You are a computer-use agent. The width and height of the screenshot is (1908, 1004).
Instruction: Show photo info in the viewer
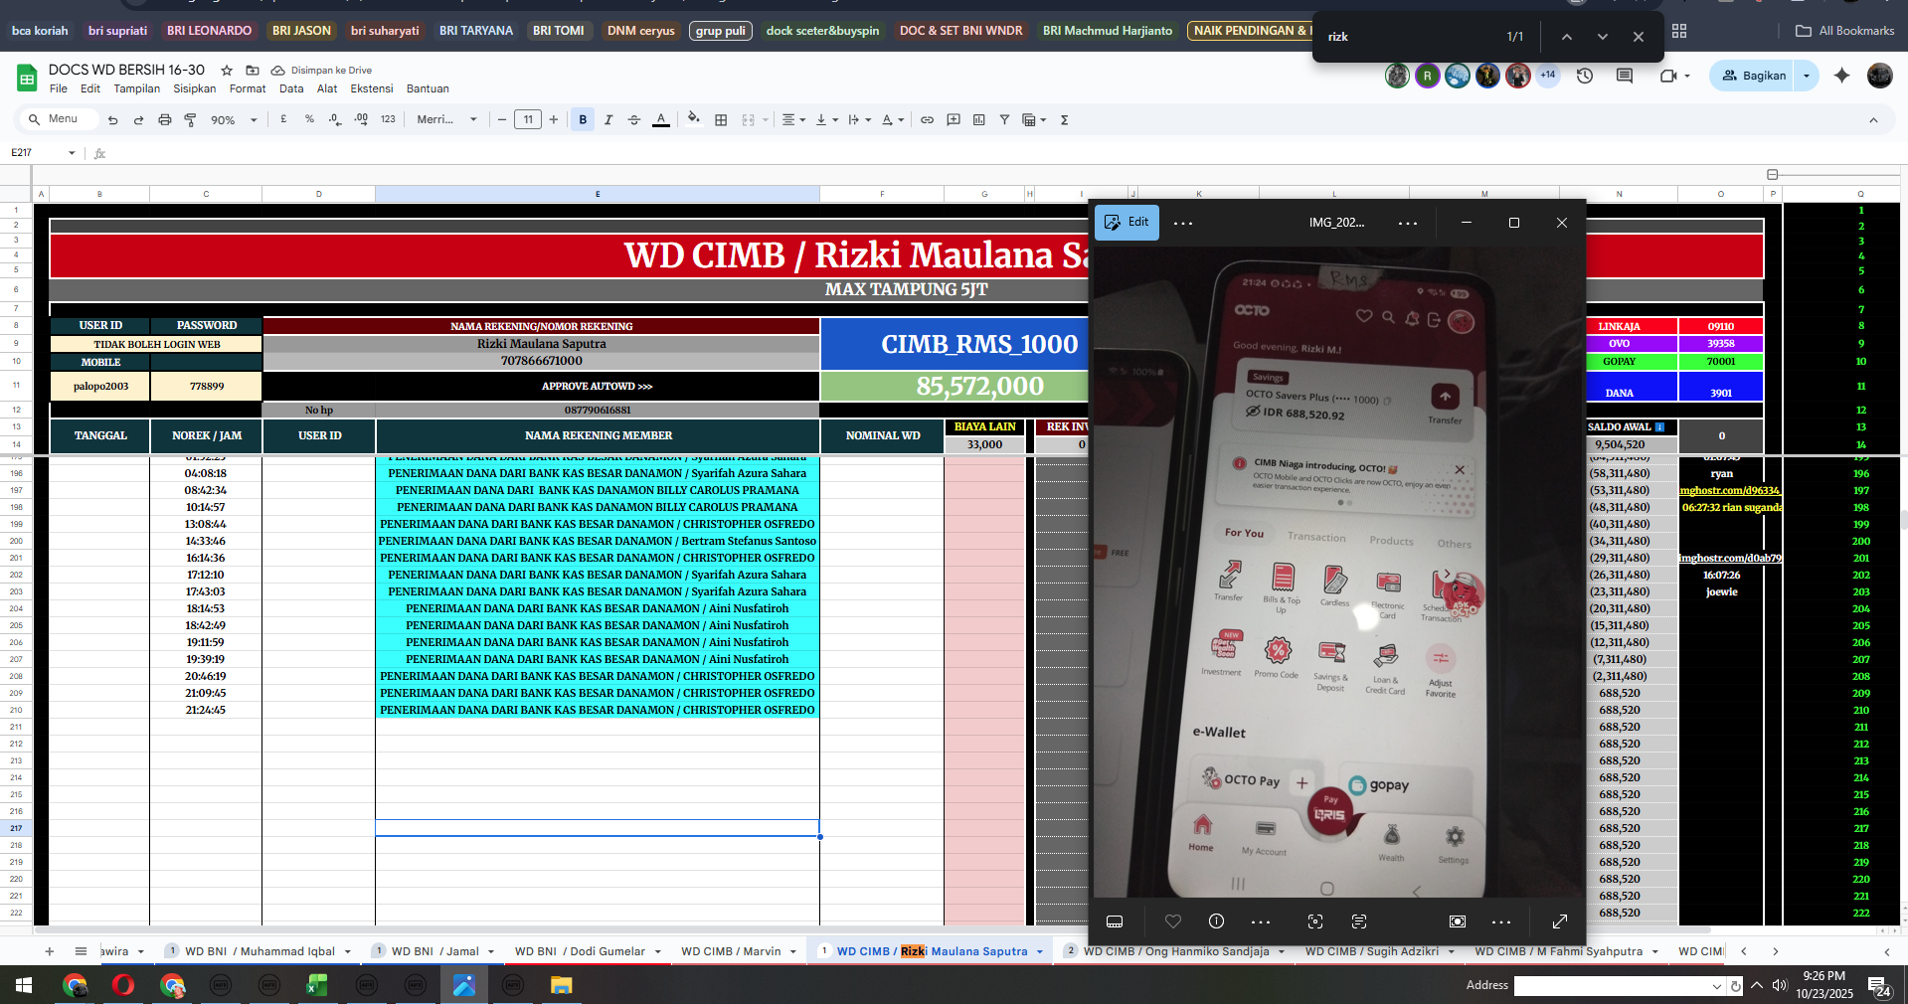(1216, 921)
